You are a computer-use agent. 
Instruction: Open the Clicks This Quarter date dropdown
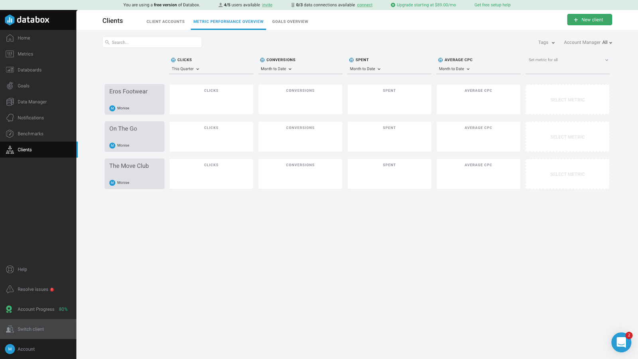click(x=185, y=69)
